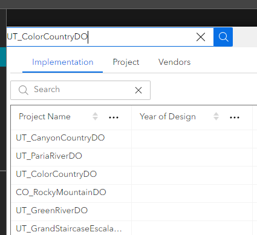Select the UT_GrandStaircaseEscala… row
Image resolution: width=257 pixels, height=235 pixels.
(x=134, y=228)
